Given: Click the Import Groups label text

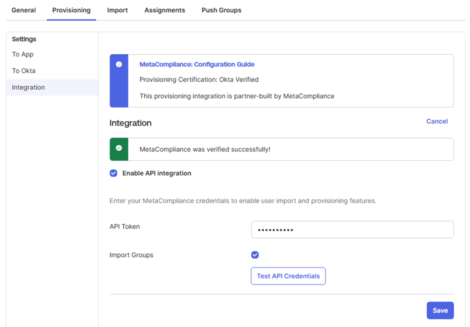Looking at the screenshot, I should [x=131, y=255].
